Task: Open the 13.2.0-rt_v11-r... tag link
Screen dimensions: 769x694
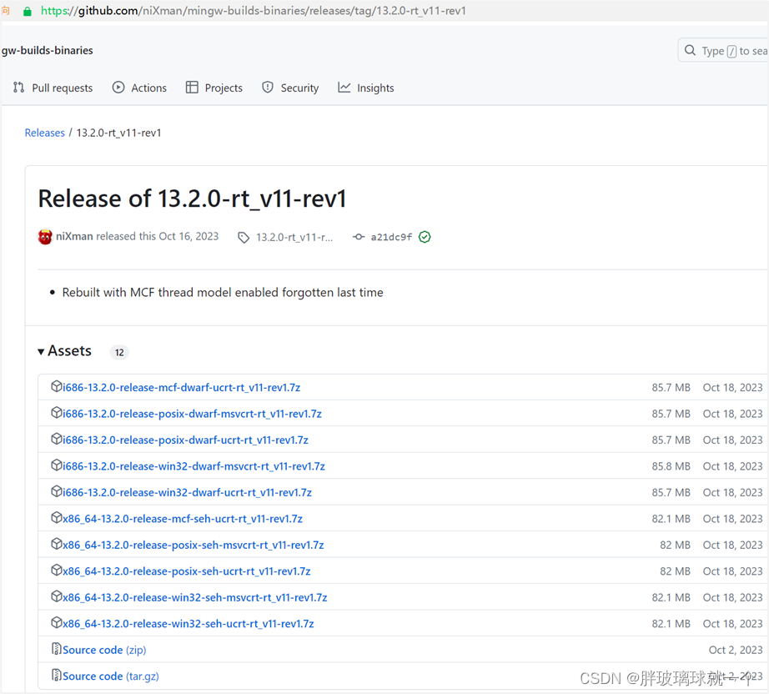Action: [294, 238]
